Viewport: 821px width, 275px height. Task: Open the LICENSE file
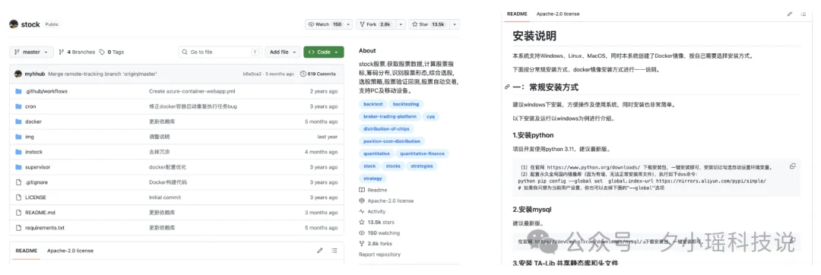pyautogui.click(x=36, y=198)
